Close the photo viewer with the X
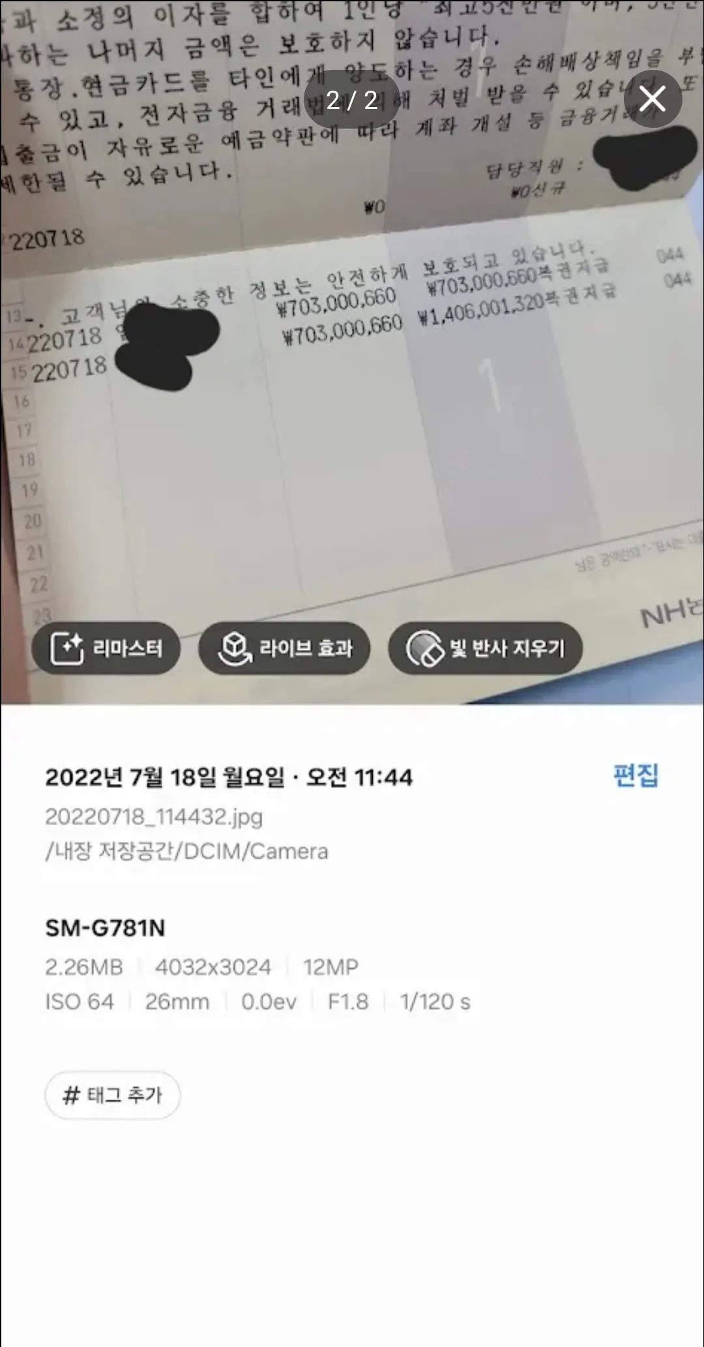The image size is (704, 1347). [x=653, y=99]
